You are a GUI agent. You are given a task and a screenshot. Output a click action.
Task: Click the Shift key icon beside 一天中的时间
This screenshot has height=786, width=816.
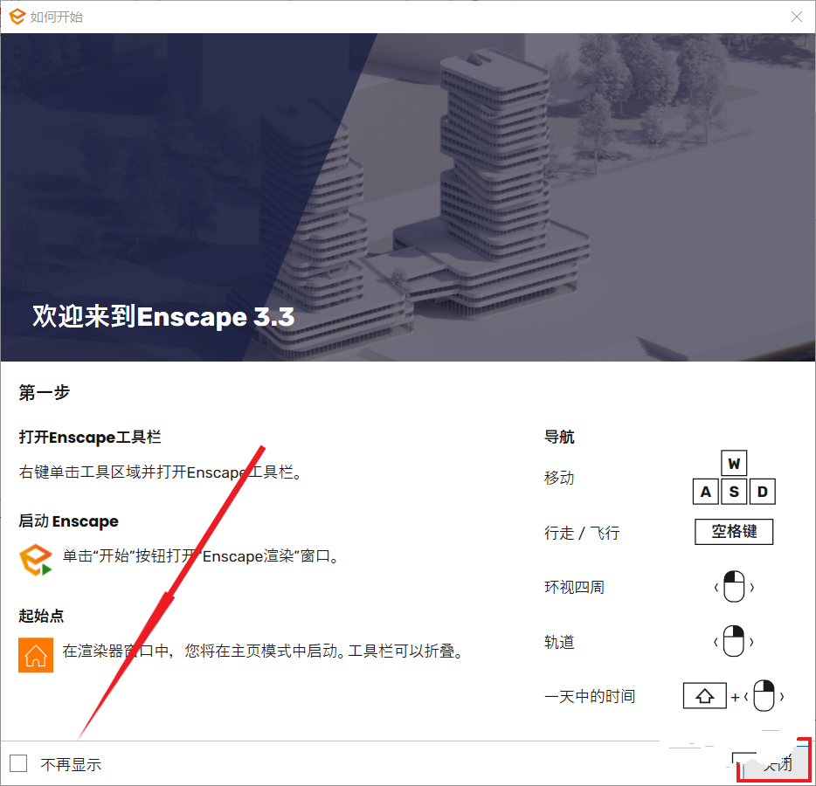[705, 695]
